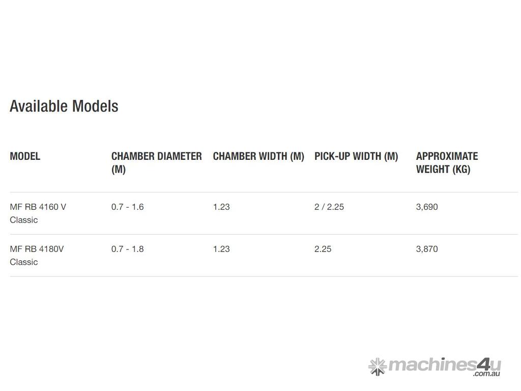Click pick-up width 2.25 in 4180V row
This screenshot has width=521, height=391.
click(323, 249)
